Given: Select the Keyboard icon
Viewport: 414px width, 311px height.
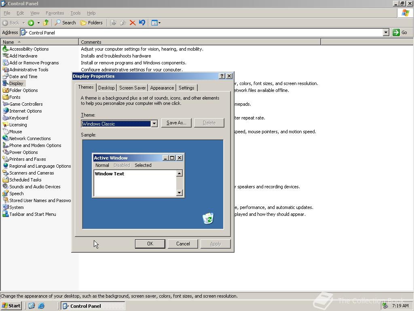Looking at the screenshot, I should (6, 118).
